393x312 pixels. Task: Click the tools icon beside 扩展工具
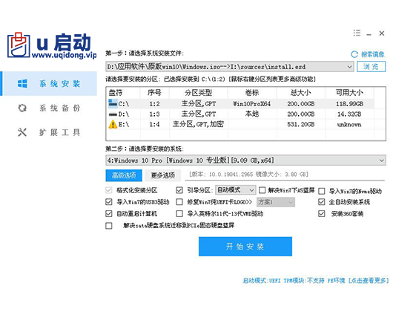pos(22,132)
